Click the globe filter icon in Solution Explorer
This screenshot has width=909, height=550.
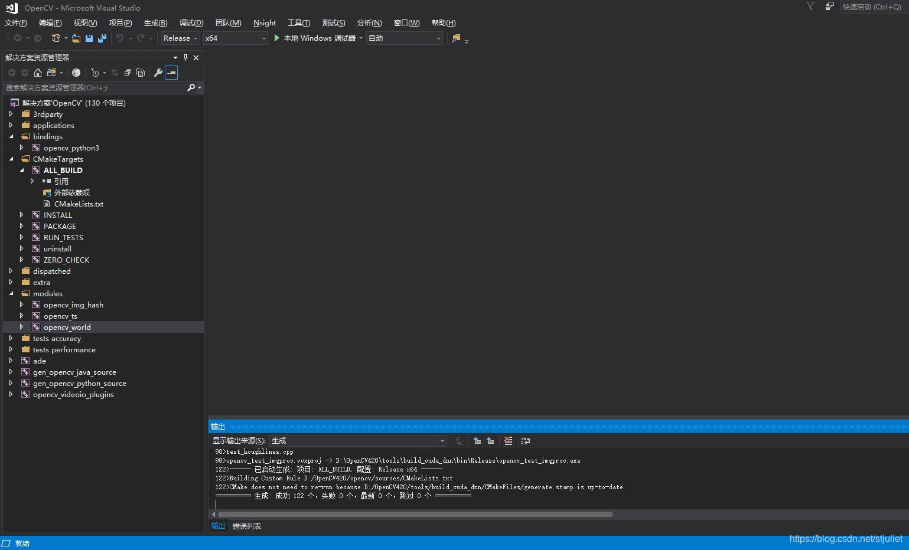[76, 73]
